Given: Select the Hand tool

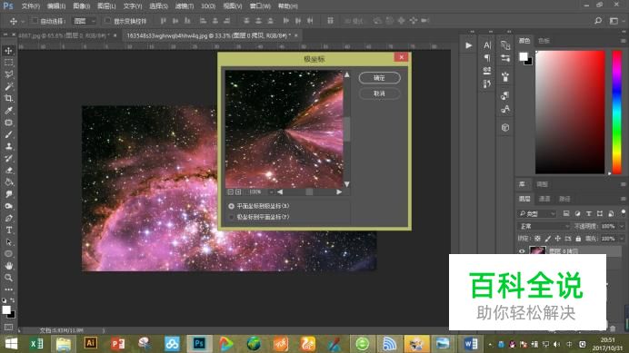Looking at the screenshot, I should coord(8,266).
